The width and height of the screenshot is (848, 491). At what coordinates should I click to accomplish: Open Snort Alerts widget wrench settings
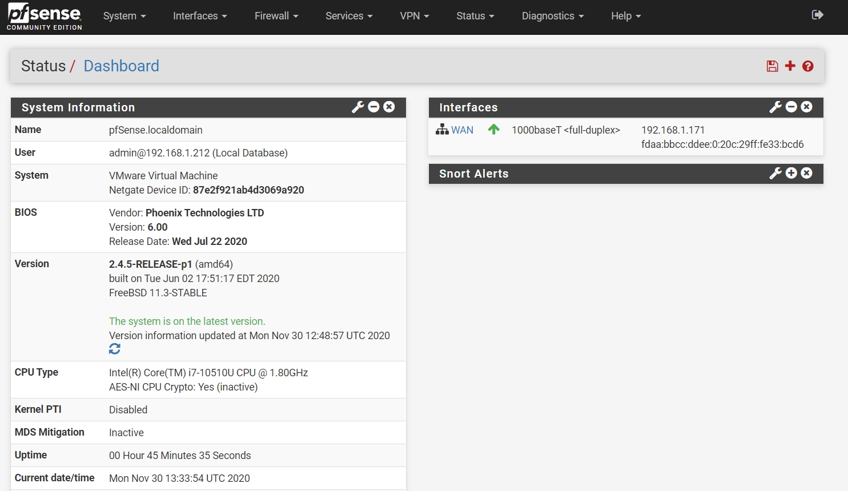click(775, 174)
